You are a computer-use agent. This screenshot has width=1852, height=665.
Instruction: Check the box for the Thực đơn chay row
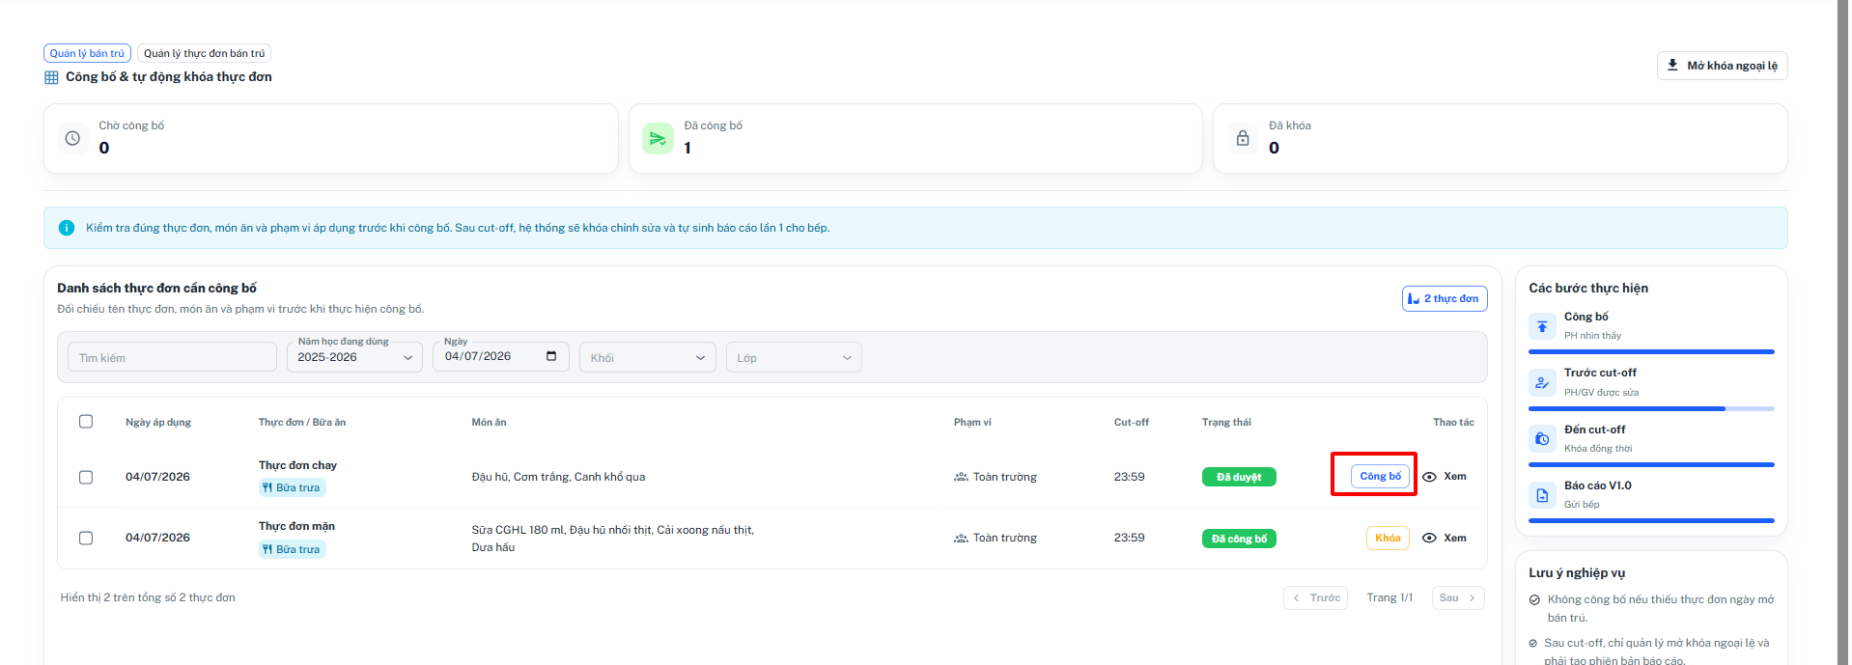[x=86, y=477]
